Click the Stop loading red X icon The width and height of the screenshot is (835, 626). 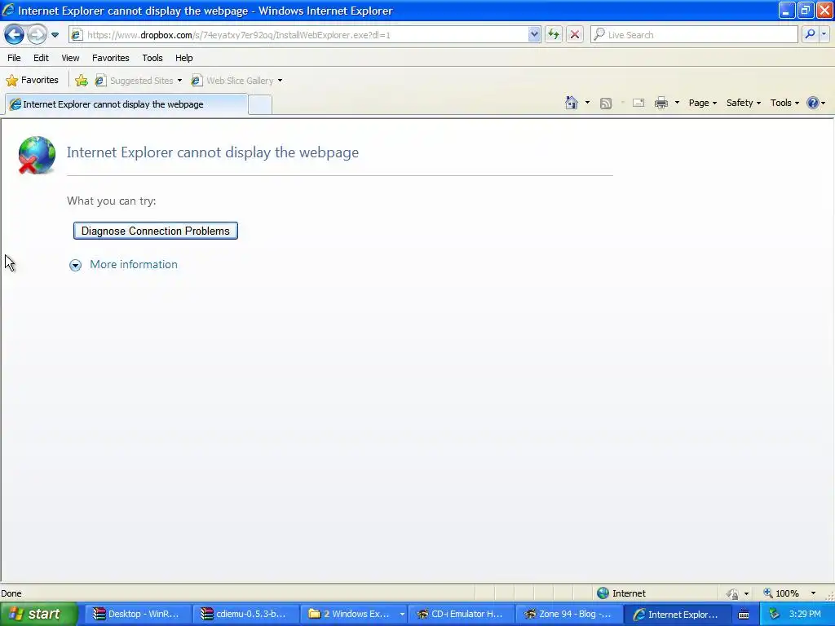[575, 35]
